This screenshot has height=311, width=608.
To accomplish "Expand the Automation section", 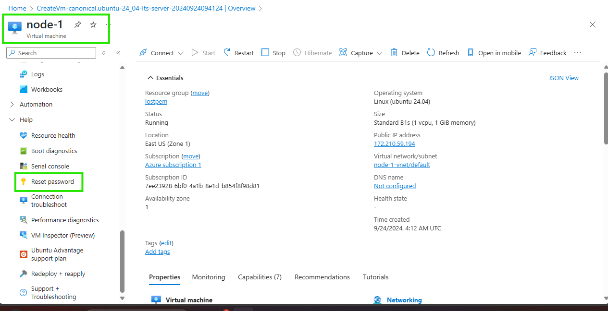I will (12, 104).
